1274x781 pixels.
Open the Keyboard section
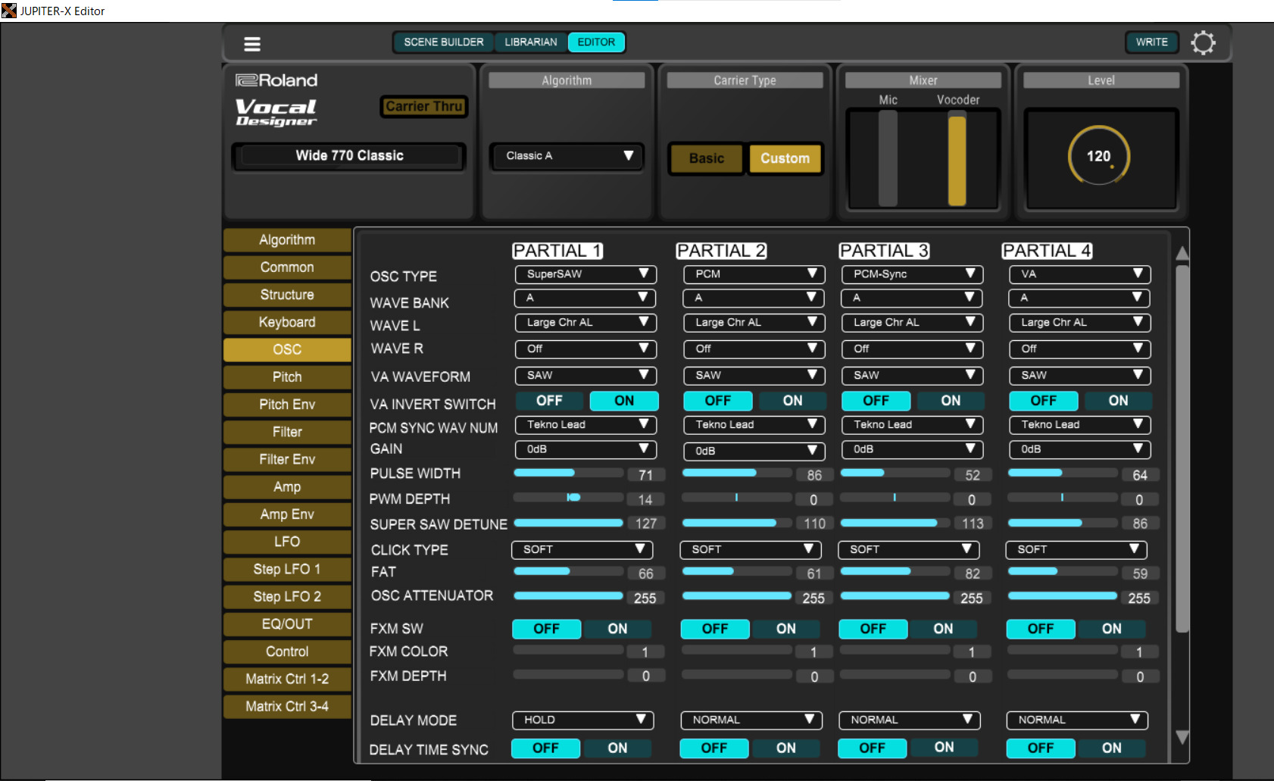pyautogui.click(x=287, y=322)
